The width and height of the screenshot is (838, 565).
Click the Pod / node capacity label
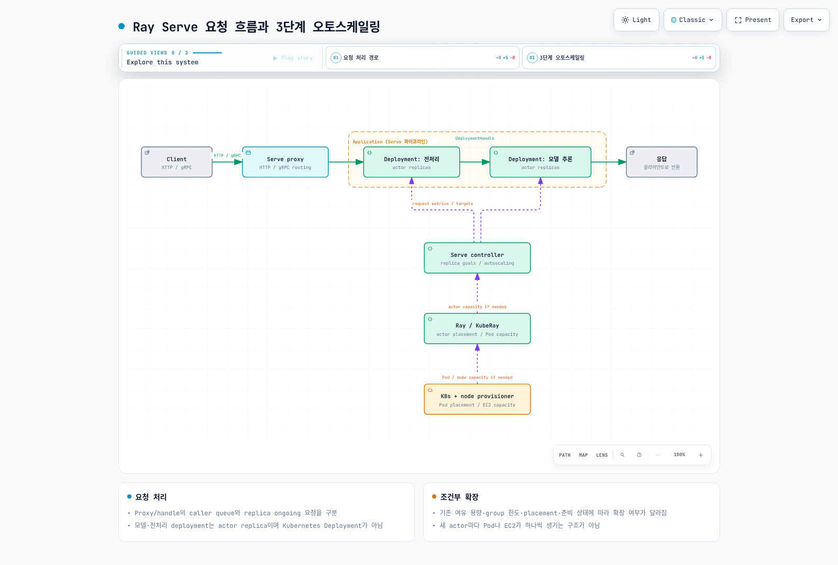(477, 378)
